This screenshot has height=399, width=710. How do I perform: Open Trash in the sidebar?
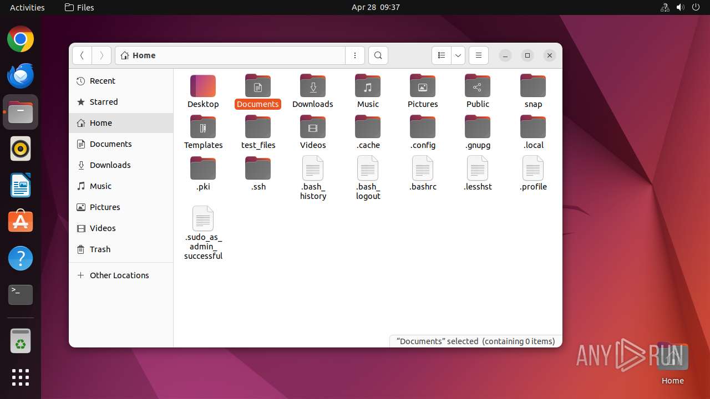pos(121,249)
